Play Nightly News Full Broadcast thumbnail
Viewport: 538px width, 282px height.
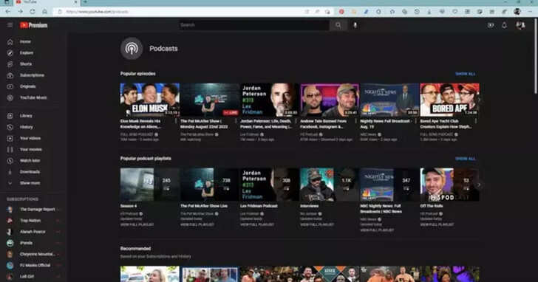(389, 100)
